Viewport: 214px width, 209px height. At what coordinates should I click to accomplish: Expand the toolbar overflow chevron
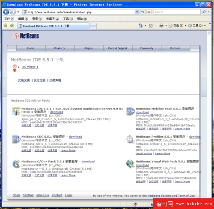[209, 24]
